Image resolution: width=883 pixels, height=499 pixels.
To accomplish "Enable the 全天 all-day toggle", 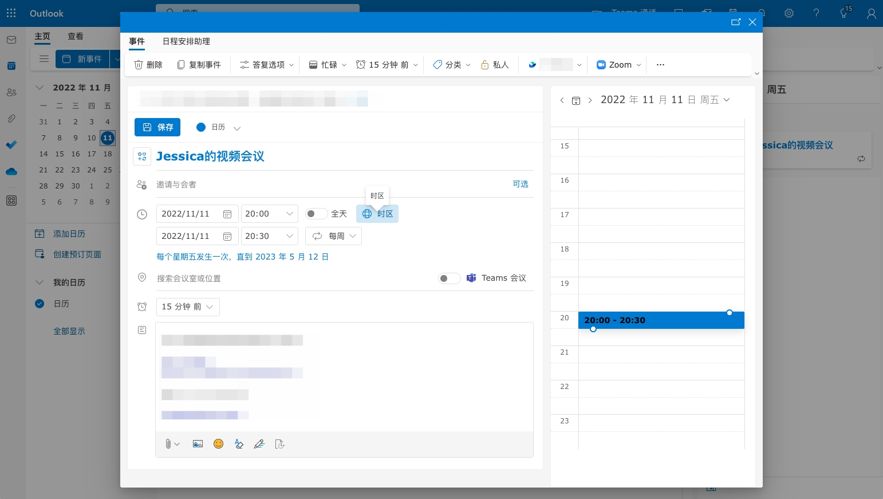I will (316, 213).
